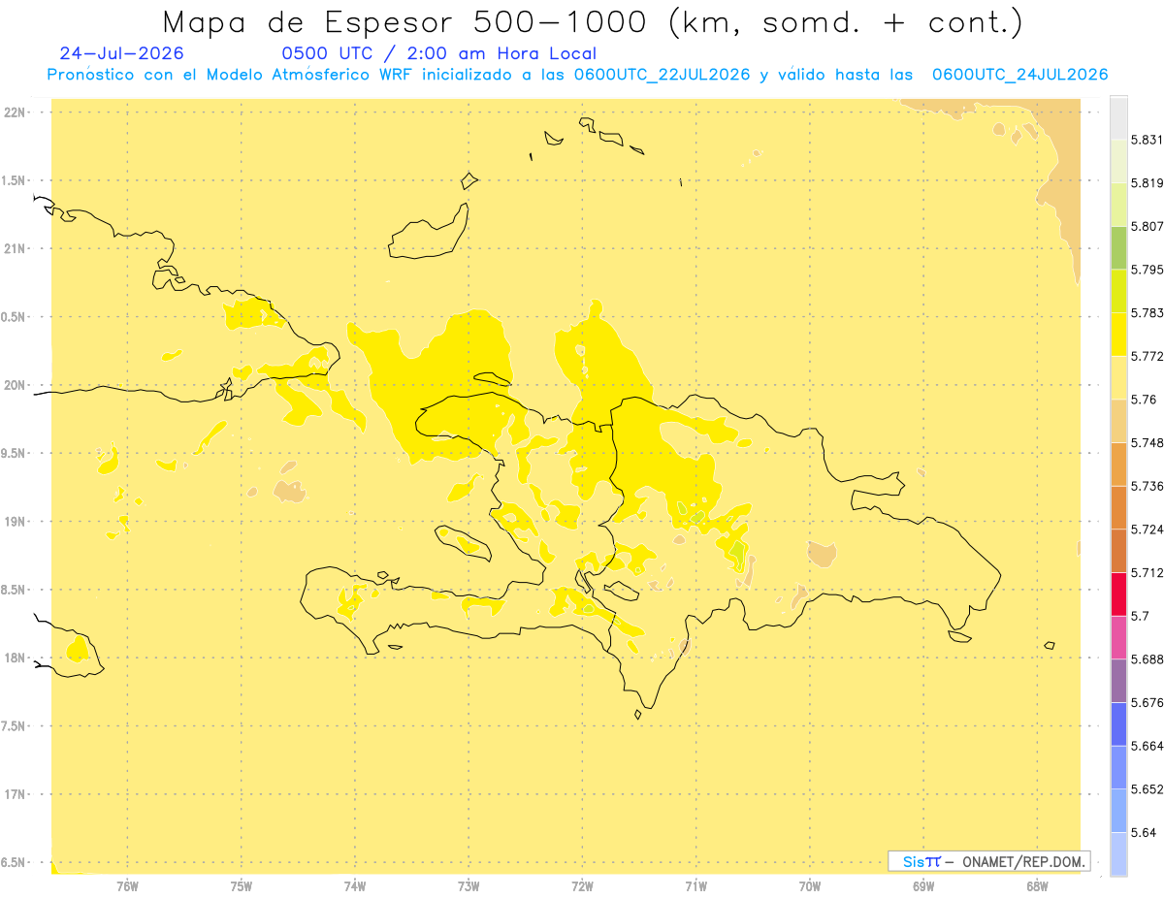Click the legend value 5.724
Screen dimensions: 1164x899
(1147, 530)
